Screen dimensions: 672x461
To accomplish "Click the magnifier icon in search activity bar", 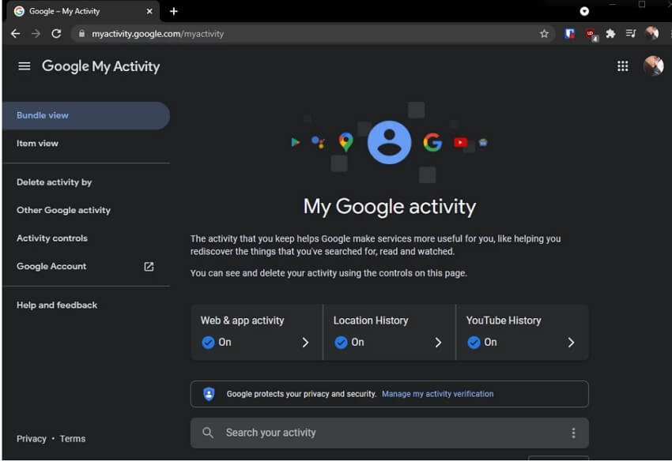I will 208,433.
